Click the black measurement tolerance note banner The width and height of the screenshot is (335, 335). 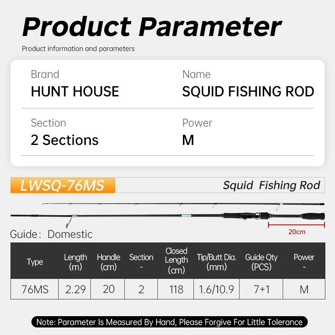169,322
